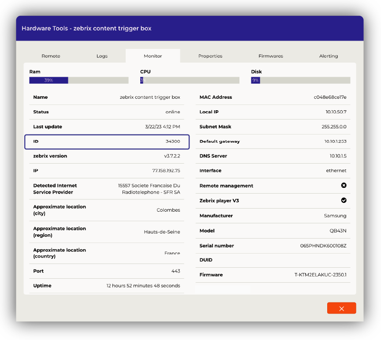Close dialog with orange X button

(x=341, y=308)
